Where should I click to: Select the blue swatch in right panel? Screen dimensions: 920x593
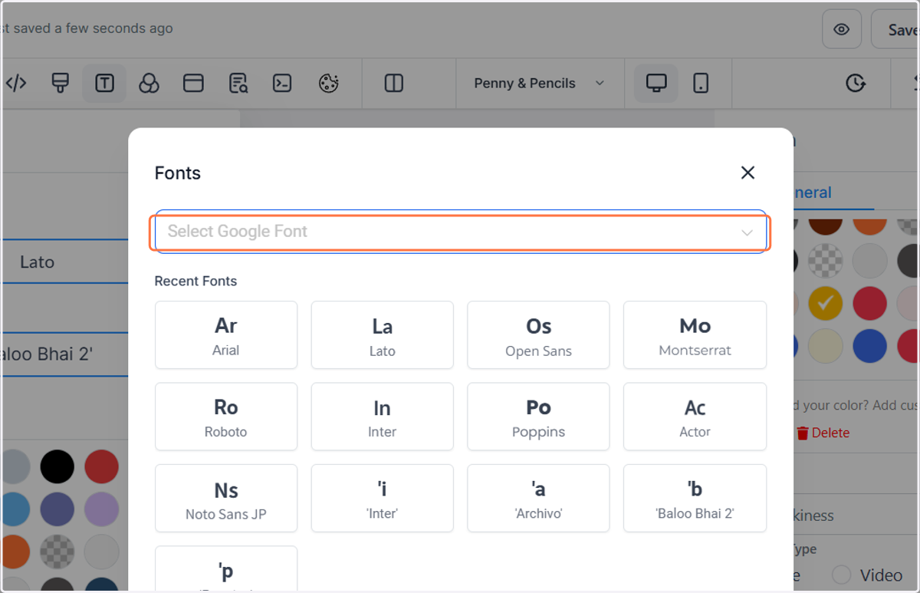coord(869,346)
